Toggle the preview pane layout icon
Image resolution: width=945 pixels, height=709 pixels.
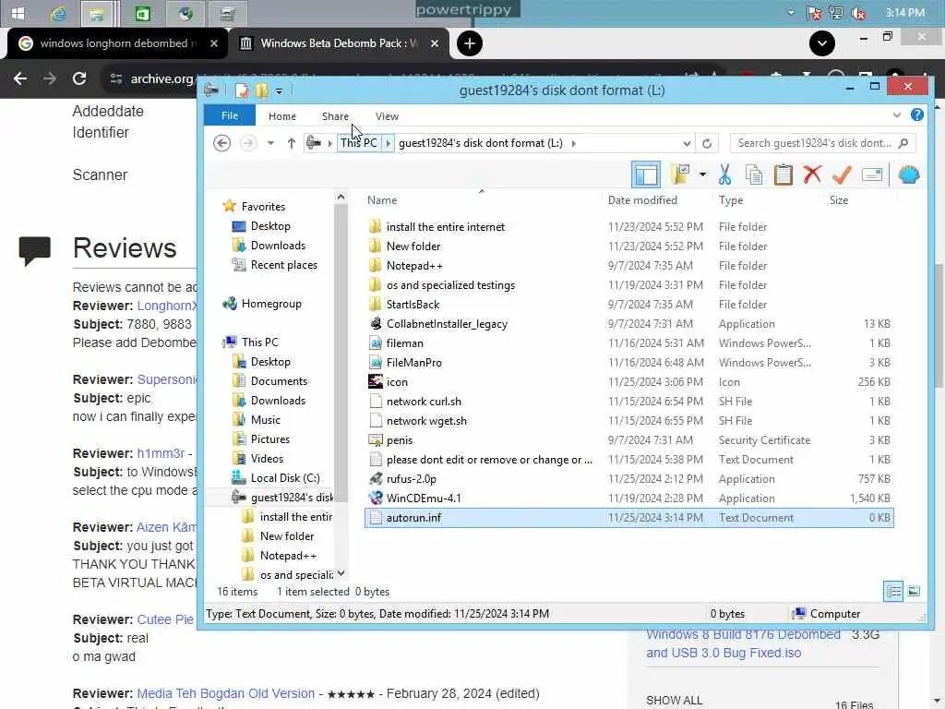click(x=645, y=174)
